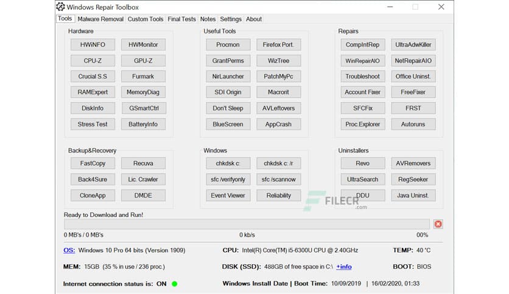Run UltraSearch
509x294 pixels.
pyautogui.click(x=363, y=179)
